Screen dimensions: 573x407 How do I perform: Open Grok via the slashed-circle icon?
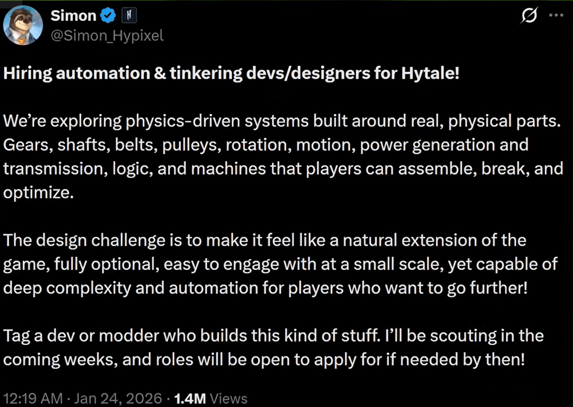[529, 15]
